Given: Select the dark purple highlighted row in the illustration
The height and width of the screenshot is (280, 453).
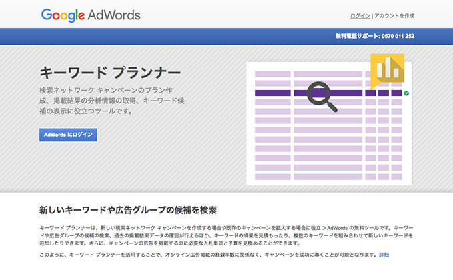Looking at the screenshot, I should [280, 93].
